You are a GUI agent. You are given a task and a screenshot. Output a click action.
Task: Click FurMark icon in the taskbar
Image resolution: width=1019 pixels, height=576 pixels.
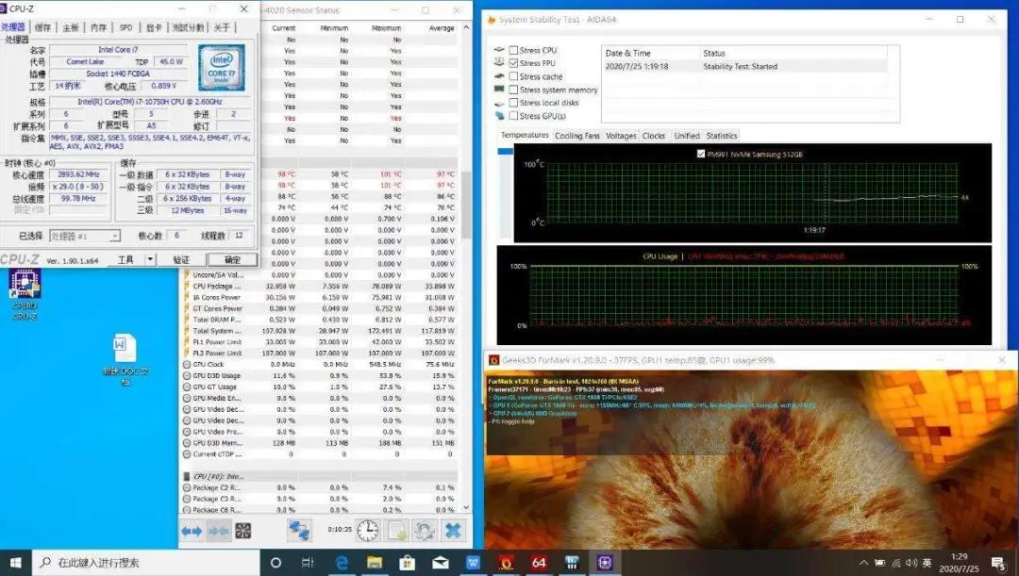pyautogui.click(x=506, y=563)
